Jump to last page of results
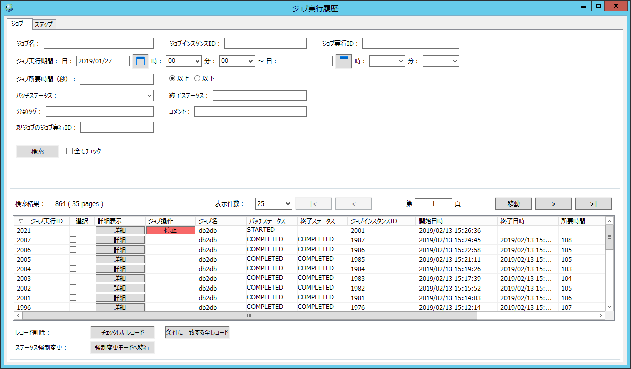 [x=593, y=203]
